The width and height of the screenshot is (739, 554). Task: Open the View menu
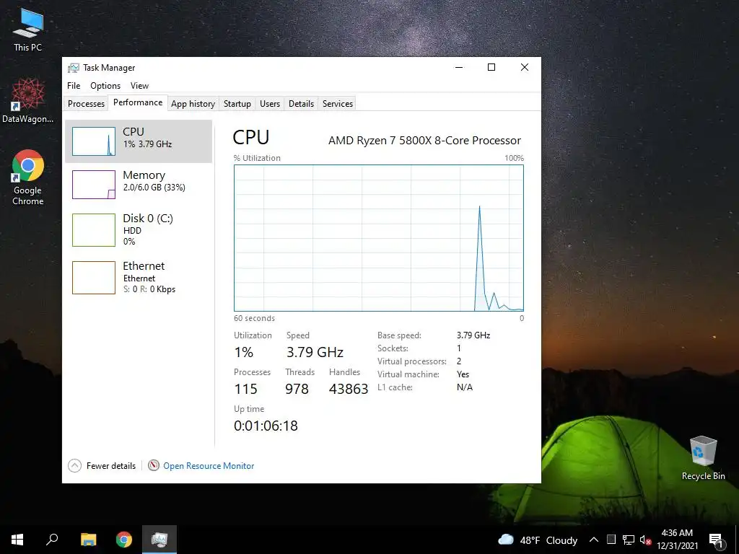click(139, 86)
